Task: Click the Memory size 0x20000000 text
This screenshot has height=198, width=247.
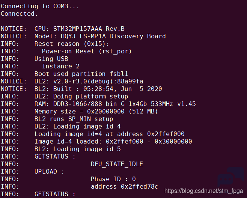Action: coord(96,112)
